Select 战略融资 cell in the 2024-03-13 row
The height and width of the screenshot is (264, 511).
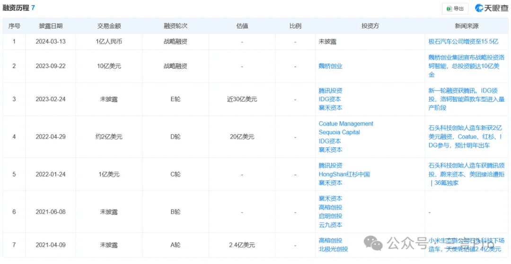(176, 42)
